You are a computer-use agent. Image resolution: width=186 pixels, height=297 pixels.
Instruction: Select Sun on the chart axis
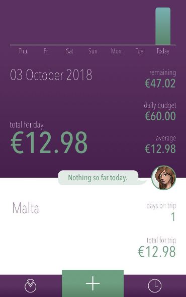[x=93, y=51]
